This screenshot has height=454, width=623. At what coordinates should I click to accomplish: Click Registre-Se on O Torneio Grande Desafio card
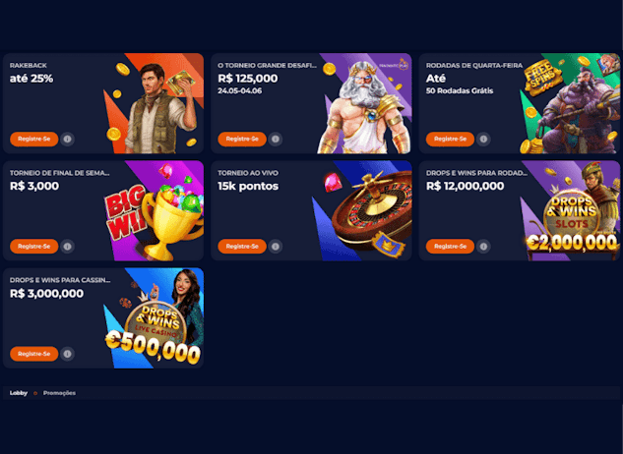pos(242,140)
